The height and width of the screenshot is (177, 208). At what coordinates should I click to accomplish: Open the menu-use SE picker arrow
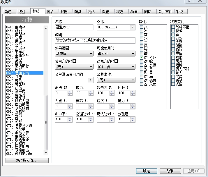coord(91,80)
